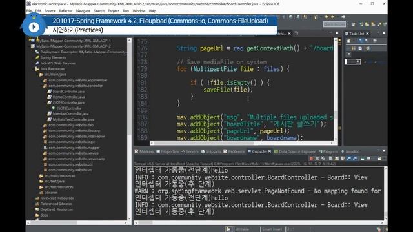Select JavaScript Resources node
Screen dimensions: 413x232
click(x=57, y=198)
